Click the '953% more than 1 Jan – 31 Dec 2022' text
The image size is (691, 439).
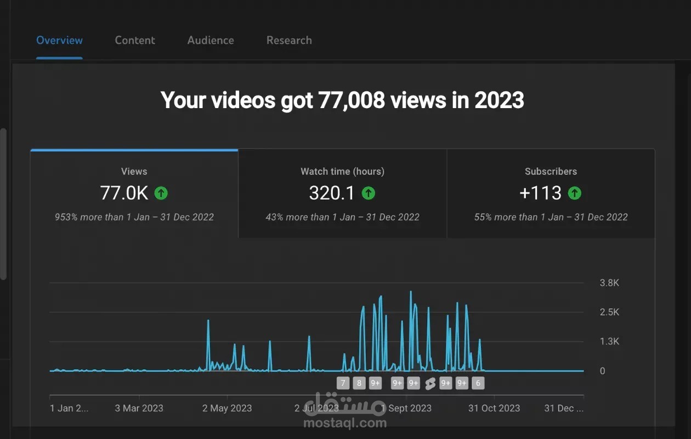(x=134, y=217)
